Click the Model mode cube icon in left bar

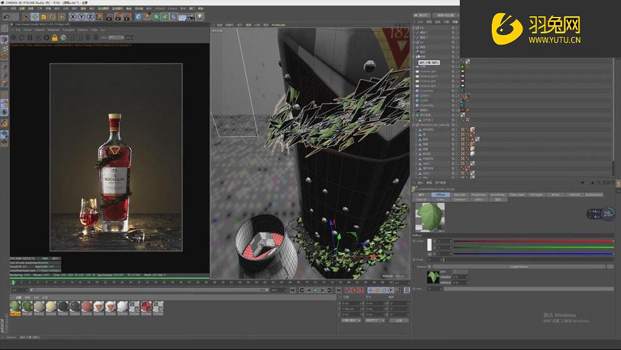4,39
